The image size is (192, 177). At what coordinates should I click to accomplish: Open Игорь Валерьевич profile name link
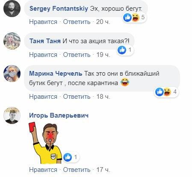[x=59, y=115]
